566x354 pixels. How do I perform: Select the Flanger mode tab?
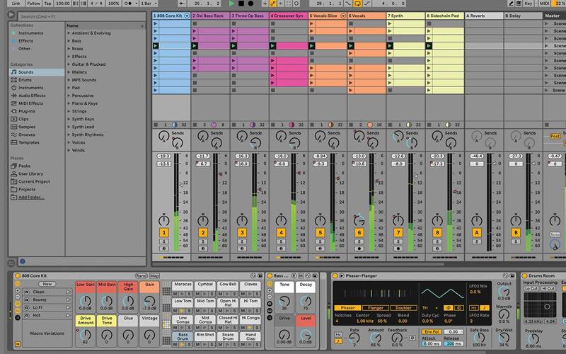376,308
